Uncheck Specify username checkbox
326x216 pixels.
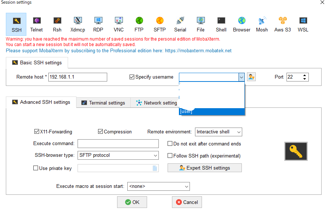click(x=132, y=77)
